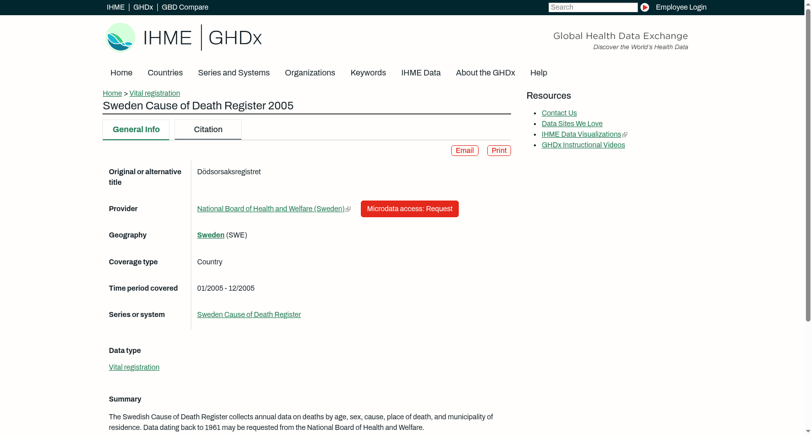Screen dimensions: 812x436
Task: Open GBD Compare in top bar
Action: click(x=185, y=7)
